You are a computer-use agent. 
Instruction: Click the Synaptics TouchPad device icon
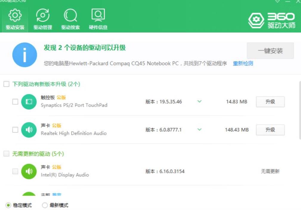point(29,102)
